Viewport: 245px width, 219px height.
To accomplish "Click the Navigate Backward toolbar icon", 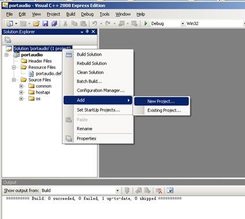I will 122,24.
